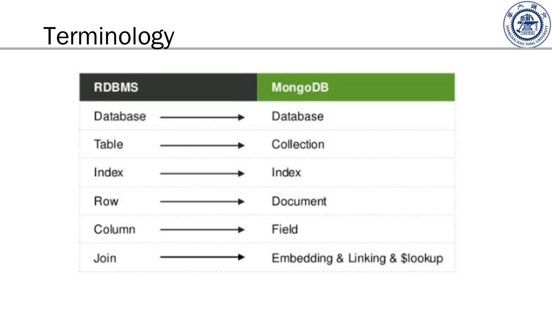The height and width of the screenshot is (310, 552).
Task: Click the green MongoDB column header
Action: pos(300,87)
